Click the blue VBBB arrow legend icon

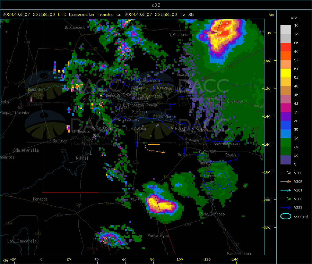click(286, 208)
